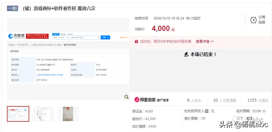Click the 竞价周期：1天 text

click(x=195, y=119)
